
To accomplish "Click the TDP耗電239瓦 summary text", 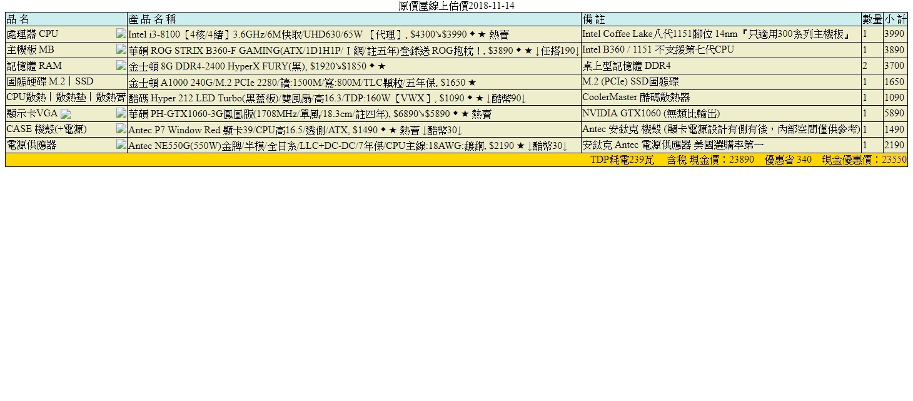I will pyautogui.click(x=622, y=160).
